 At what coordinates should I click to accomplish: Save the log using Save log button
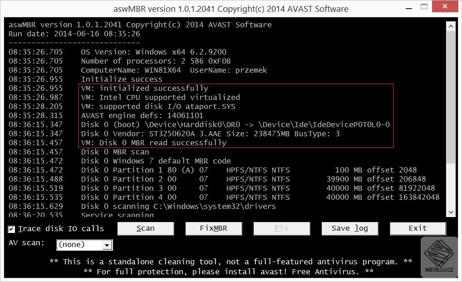coord(349,228)
